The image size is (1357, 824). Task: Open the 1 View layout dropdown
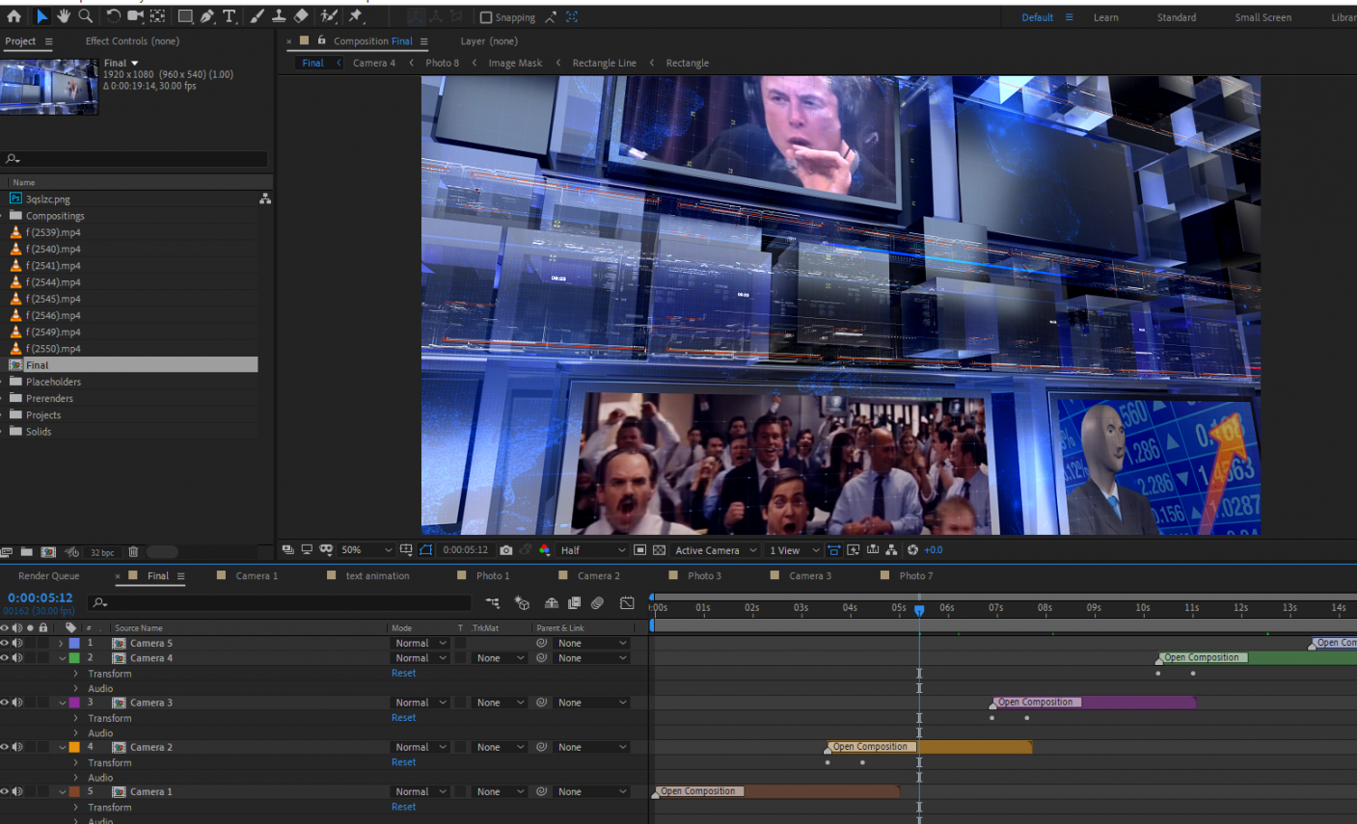point(795,550)
